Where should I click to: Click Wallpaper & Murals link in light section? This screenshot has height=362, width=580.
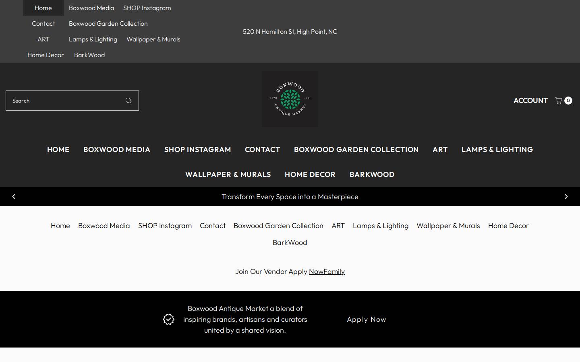click(x=448, y=226)
